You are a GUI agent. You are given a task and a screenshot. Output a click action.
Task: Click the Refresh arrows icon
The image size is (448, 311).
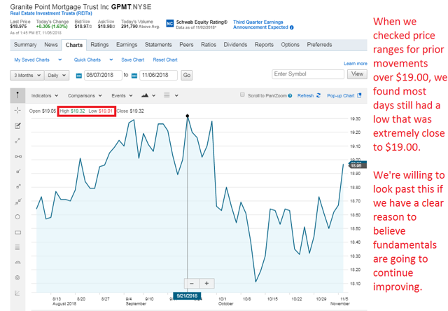[318, 95]
